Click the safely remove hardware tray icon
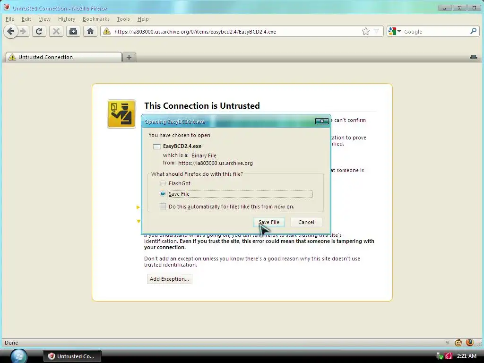484x363 pixels. pos(440,356)
